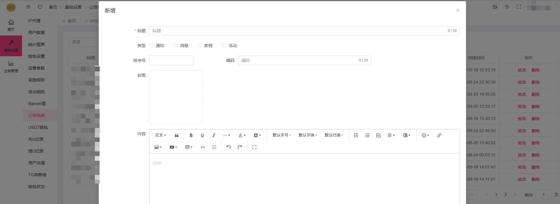Click 修改 link in the first row
The width and height of the screenshot is (560, 204).
click(x=521, y=70)
